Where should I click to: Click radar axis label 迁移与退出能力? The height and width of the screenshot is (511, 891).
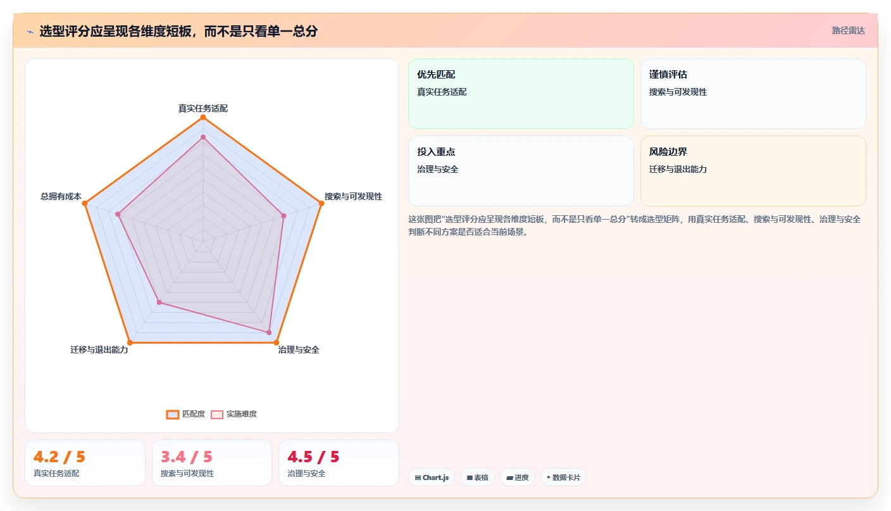point(99,350)
